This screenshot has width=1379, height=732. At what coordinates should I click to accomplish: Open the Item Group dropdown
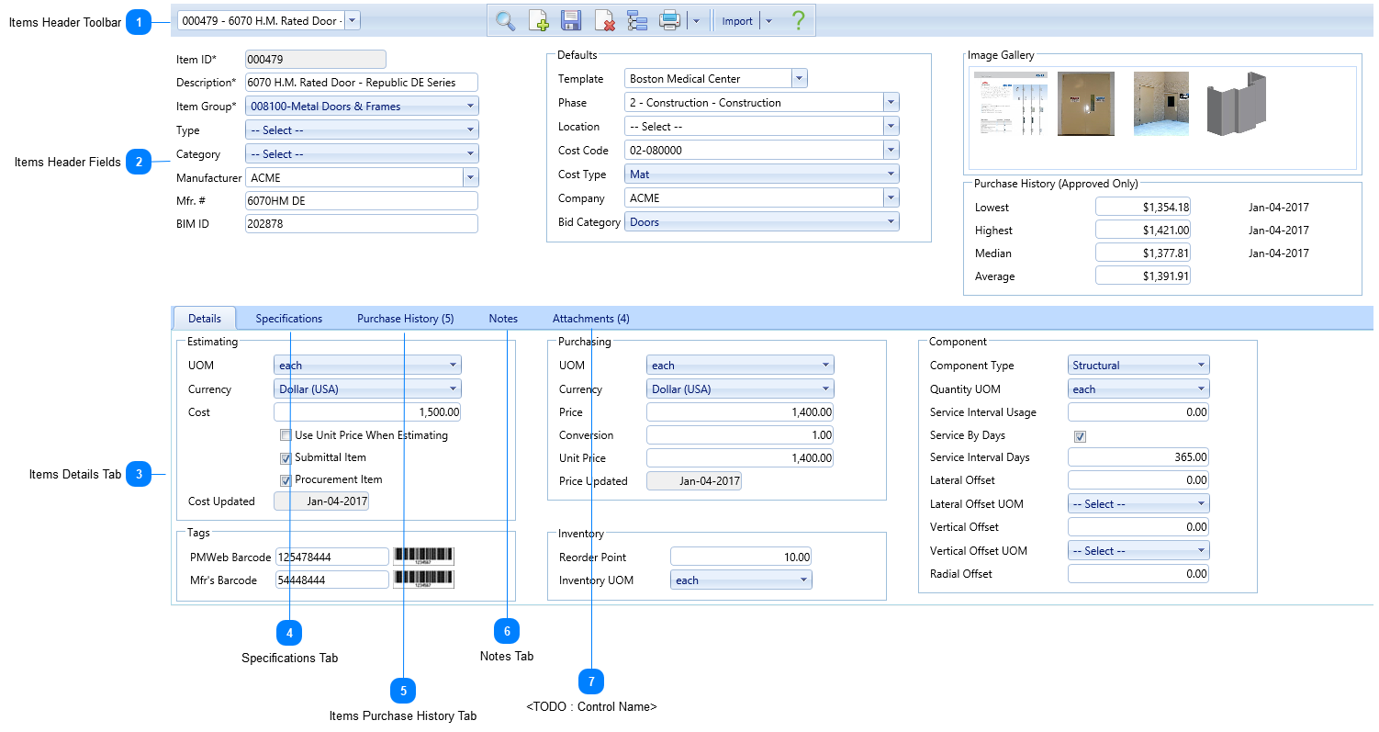click(x=362, y=107)
